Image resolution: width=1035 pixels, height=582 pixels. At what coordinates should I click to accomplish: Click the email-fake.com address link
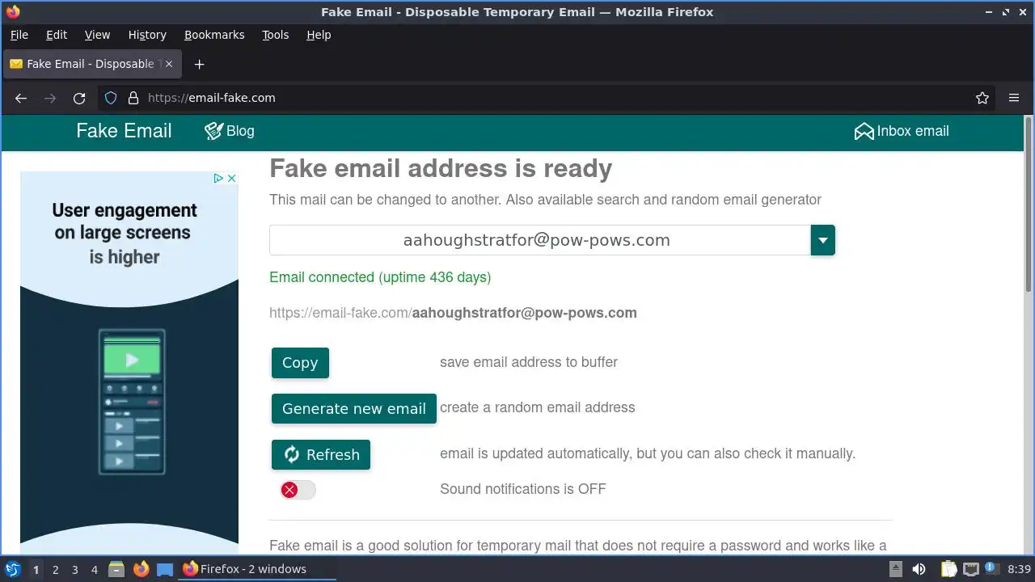(x=453, y=313)
